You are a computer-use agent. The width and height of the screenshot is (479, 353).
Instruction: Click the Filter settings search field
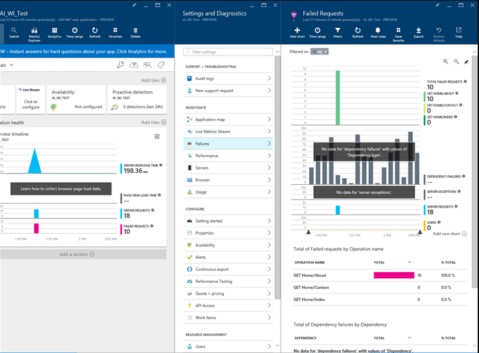228,52
